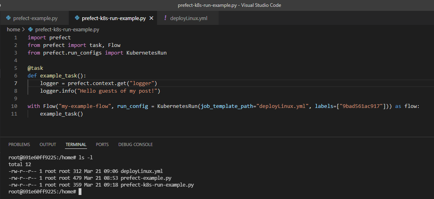Viewport: 434px width, 199px height.
Task: Click Python icon on prefect-example.py tab
Action: tap(8, 18)
